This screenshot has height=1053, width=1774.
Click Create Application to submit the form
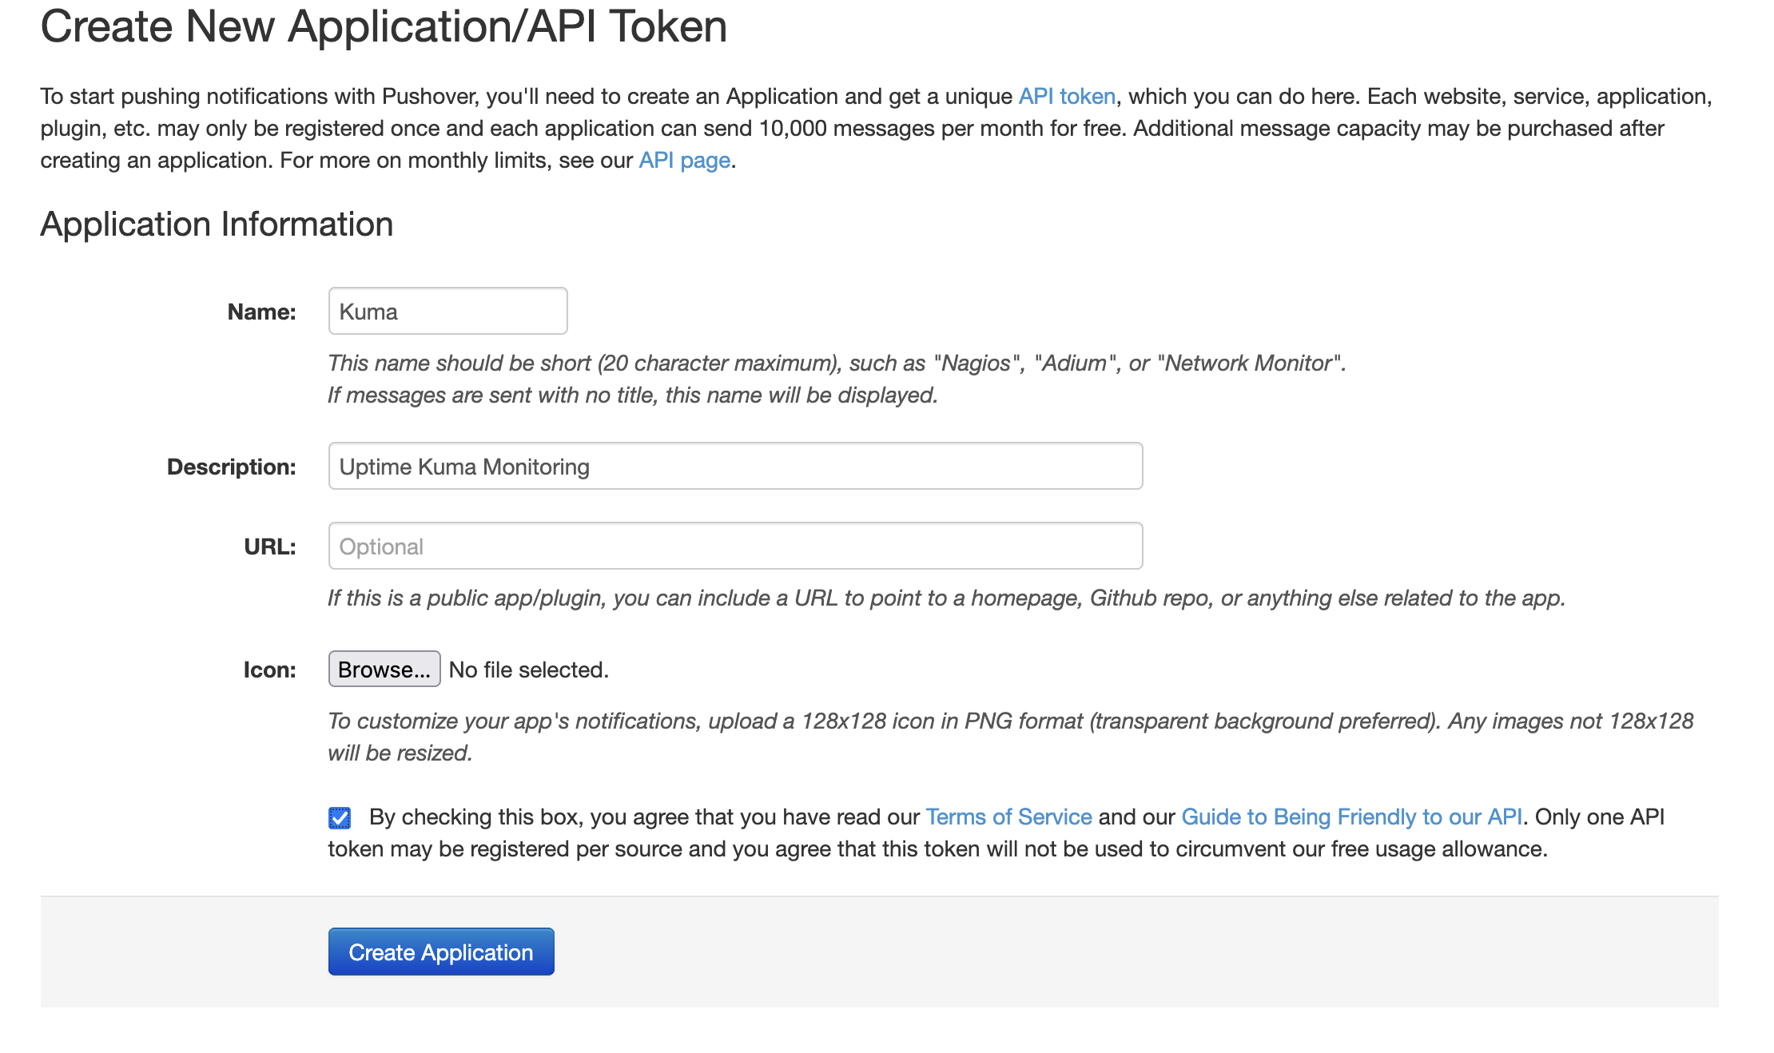pyautogui.click(x=440, y=951)
